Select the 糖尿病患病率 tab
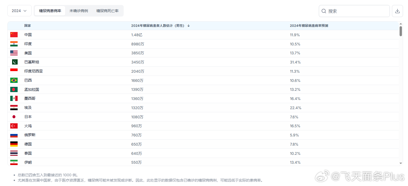Screen dimensions: 408x186 point(50,11)
